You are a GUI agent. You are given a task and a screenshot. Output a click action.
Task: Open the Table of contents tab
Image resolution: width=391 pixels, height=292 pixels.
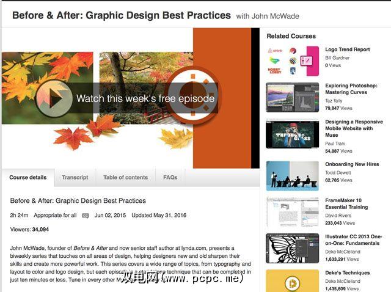click(126, 177)
